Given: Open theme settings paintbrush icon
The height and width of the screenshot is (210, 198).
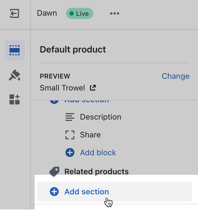Looking at the screenshot, I should [15, 75].
